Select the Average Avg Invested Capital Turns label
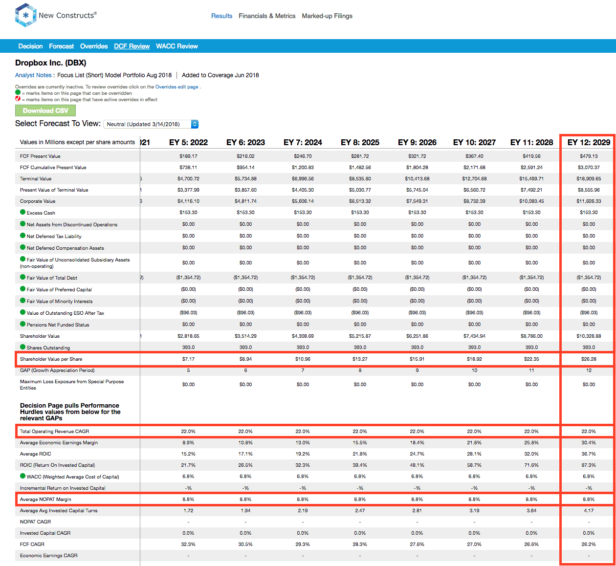 coord(59,511)
